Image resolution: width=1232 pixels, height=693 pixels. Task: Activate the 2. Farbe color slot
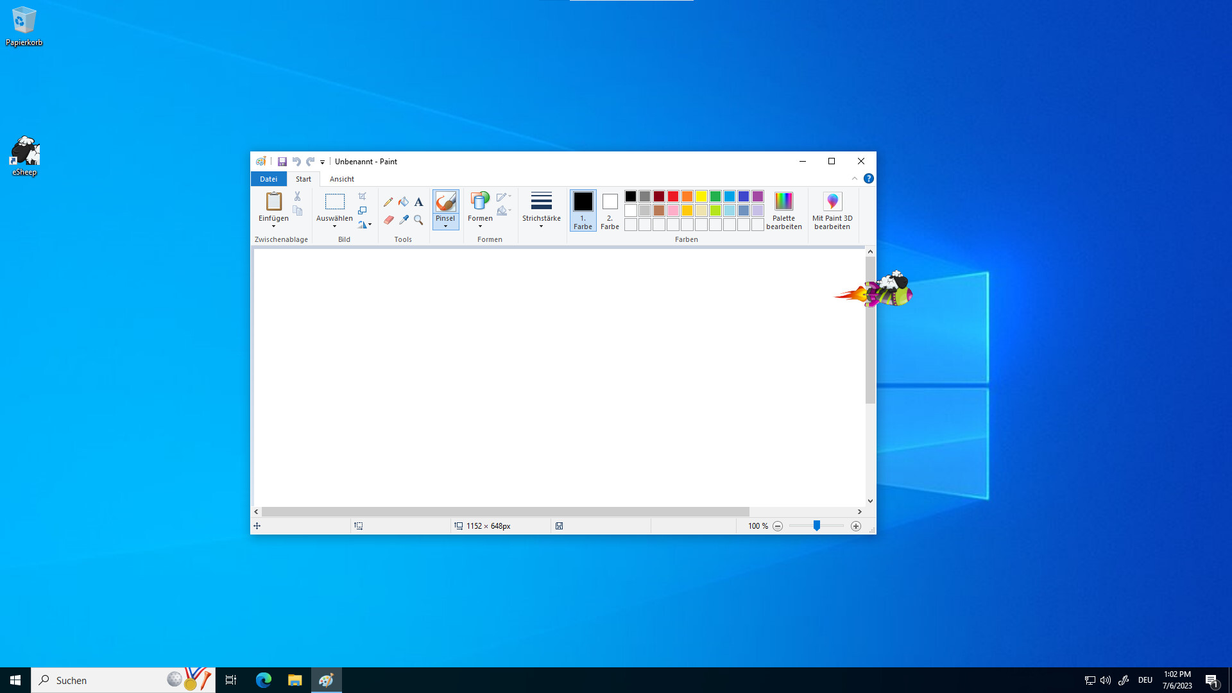click(x=610, y=210)
